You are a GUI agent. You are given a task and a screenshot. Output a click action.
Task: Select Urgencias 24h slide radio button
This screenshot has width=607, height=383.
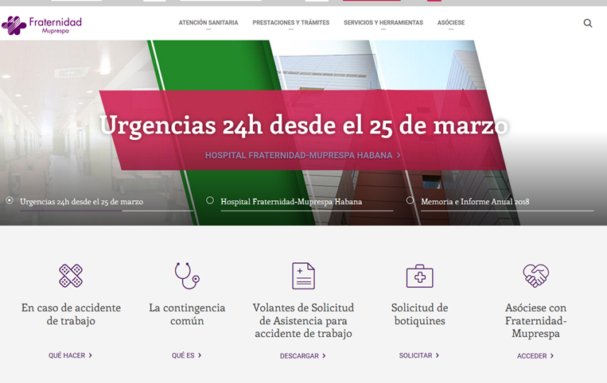tap(10, 200)
